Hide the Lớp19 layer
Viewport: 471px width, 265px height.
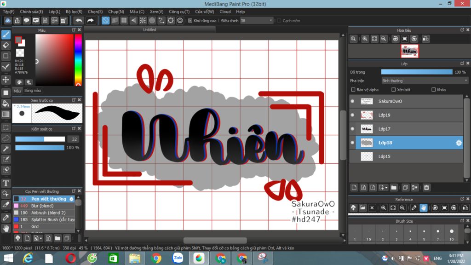pos(352,115)
